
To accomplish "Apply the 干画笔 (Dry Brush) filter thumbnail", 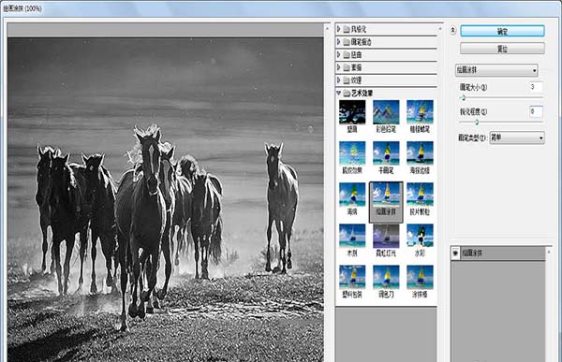I will point(386,153).
